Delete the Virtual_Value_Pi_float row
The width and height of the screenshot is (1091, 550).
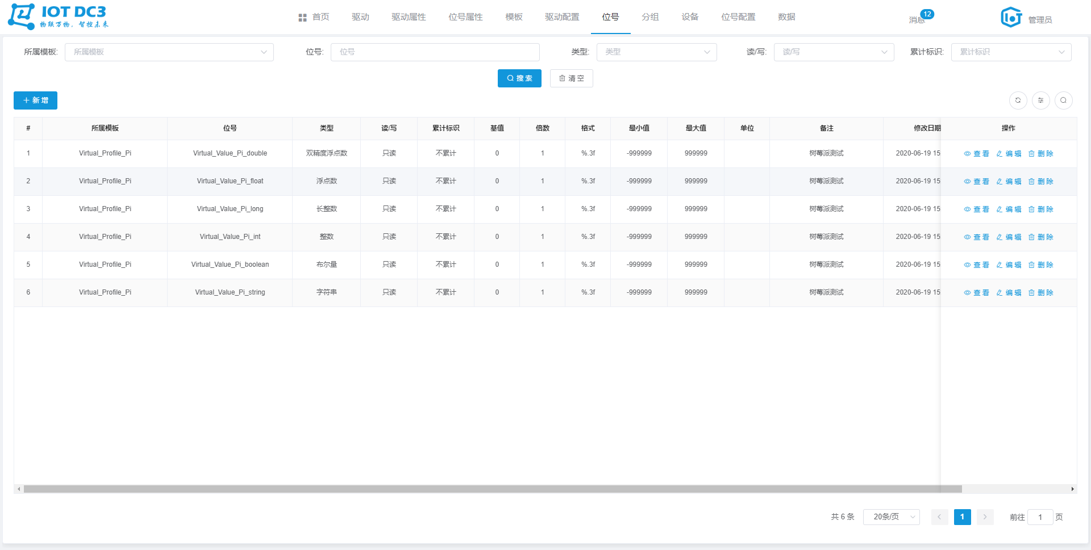click(x=1040, y=182)
